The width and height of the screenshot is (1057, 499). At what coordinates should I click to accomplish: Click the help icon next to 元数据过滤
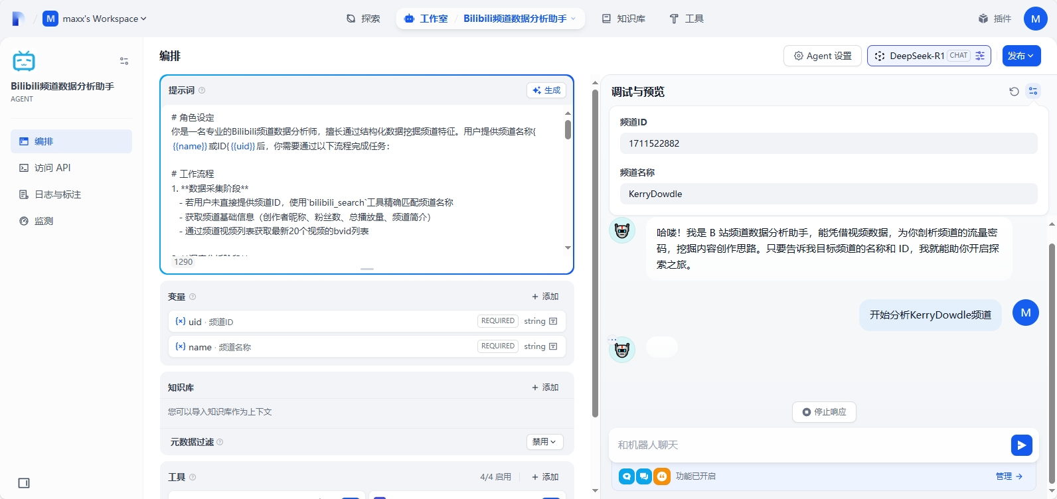tap(220, 442)
